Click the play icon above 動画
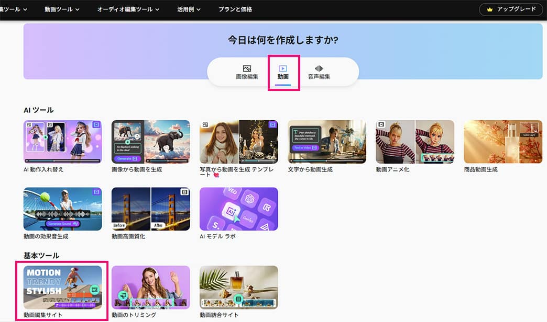547x322 pixels. pyautogui.click(x=283, y=68)
